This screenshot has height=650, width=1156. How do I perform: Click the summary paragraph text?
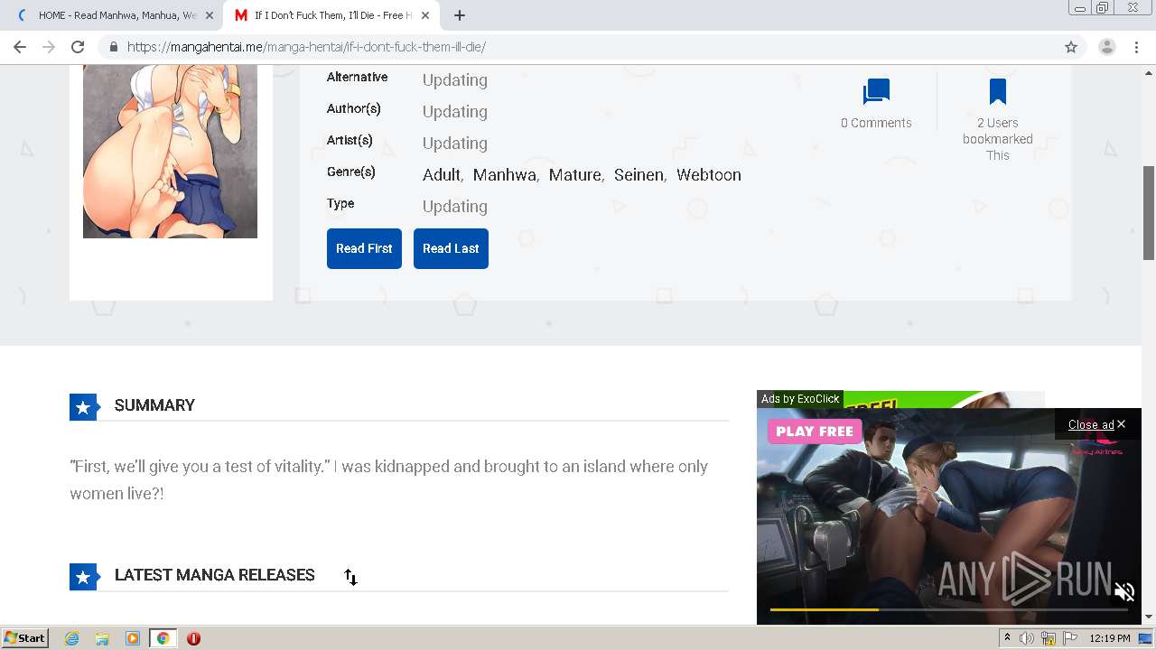pos(389,480)
